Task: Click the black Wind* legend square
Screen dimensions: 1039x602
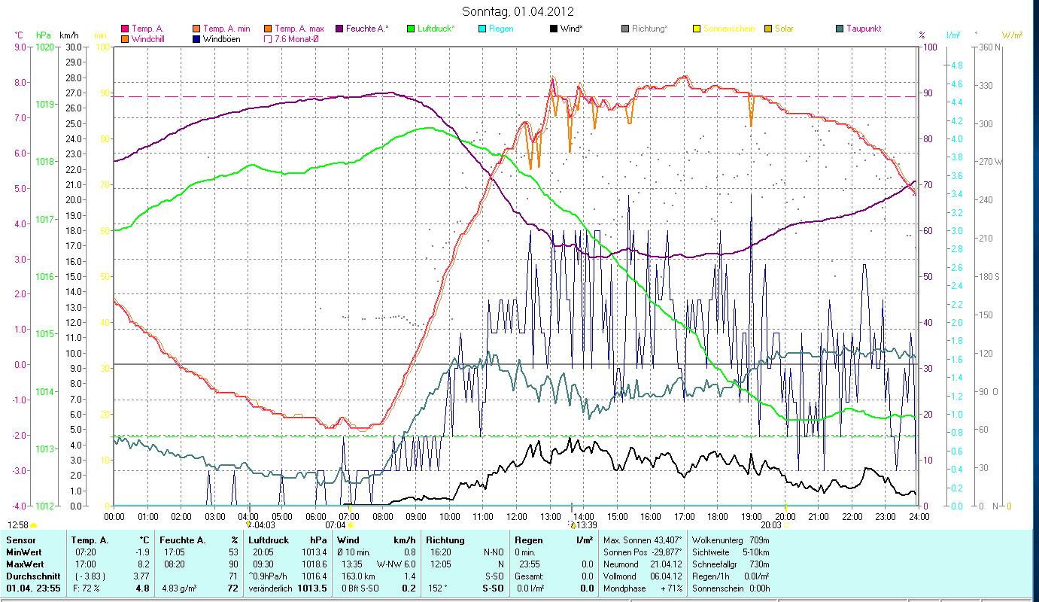Action: [554, 29]
